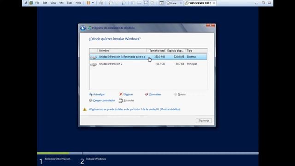Click the Actualizar refresh icon
Image resolution: width=295 pixels, height=166 pixels.
[91, 94]
